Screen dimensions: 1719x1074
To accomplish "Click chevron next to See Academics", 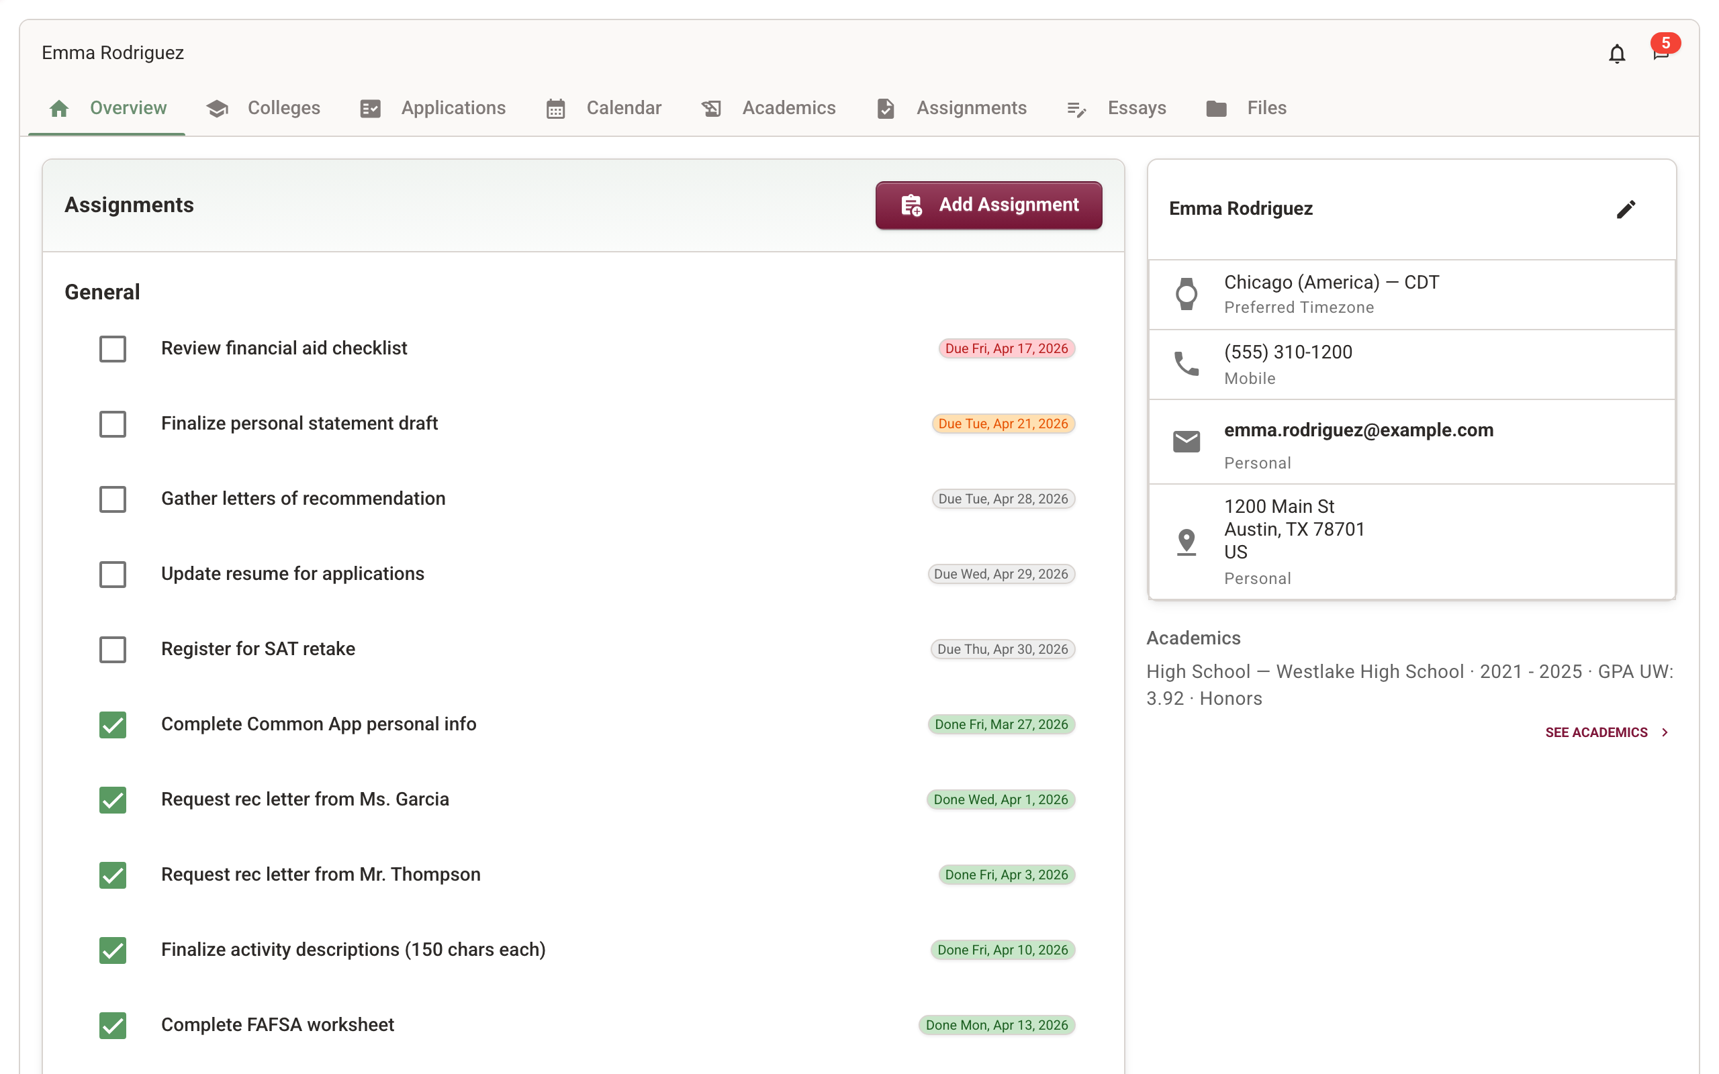I will pyautogui.click(x=1665, y=732).
